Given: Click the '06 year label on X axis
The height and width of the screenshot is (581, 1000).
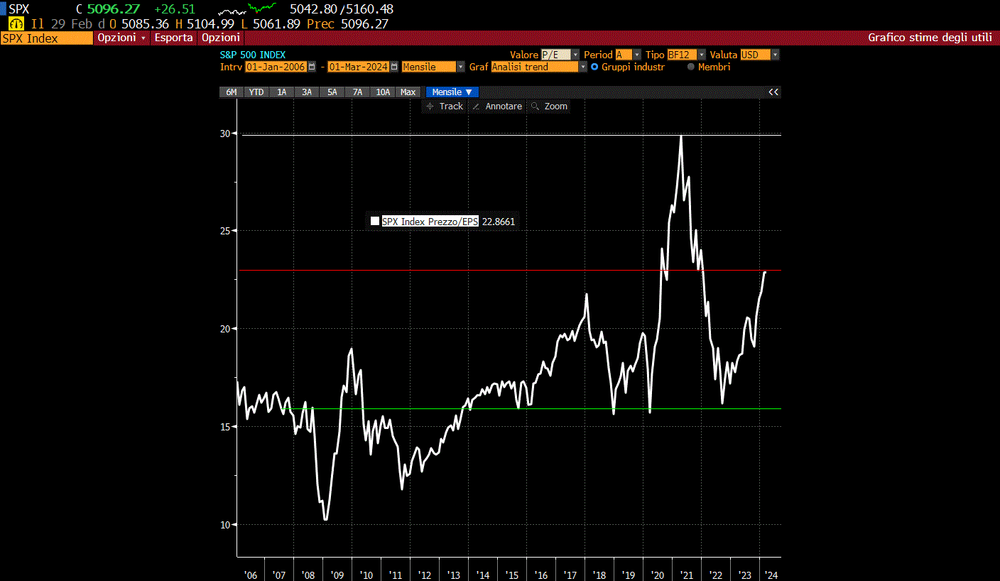Looking at the screenshot, I should [x=250, y=575].
